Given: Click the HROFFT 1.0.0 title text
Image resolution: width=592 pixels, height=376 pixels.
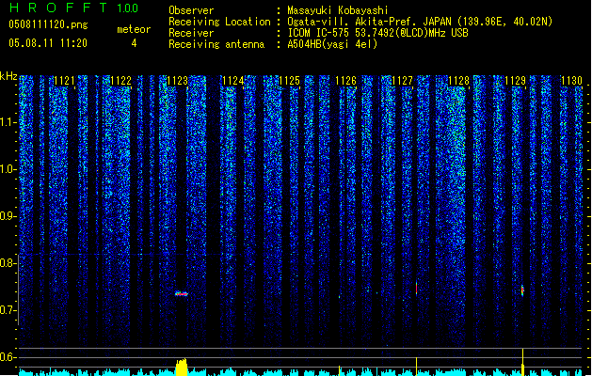Looking at the screenshot, I should point(74,8).
